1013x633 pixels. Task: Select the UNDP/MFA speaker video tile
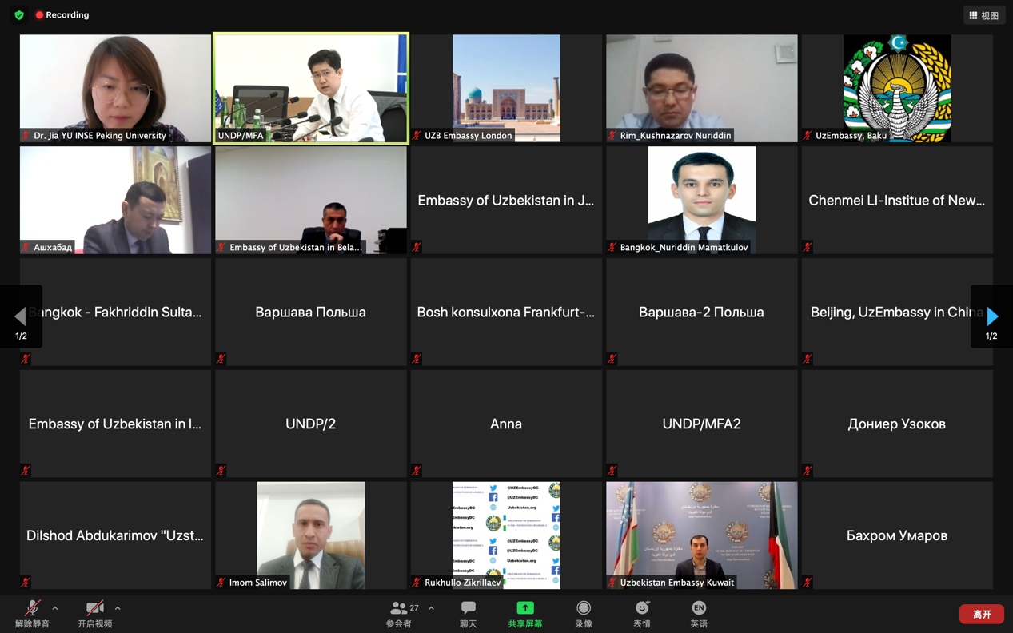pyautogui.click(x=311, y=88)
